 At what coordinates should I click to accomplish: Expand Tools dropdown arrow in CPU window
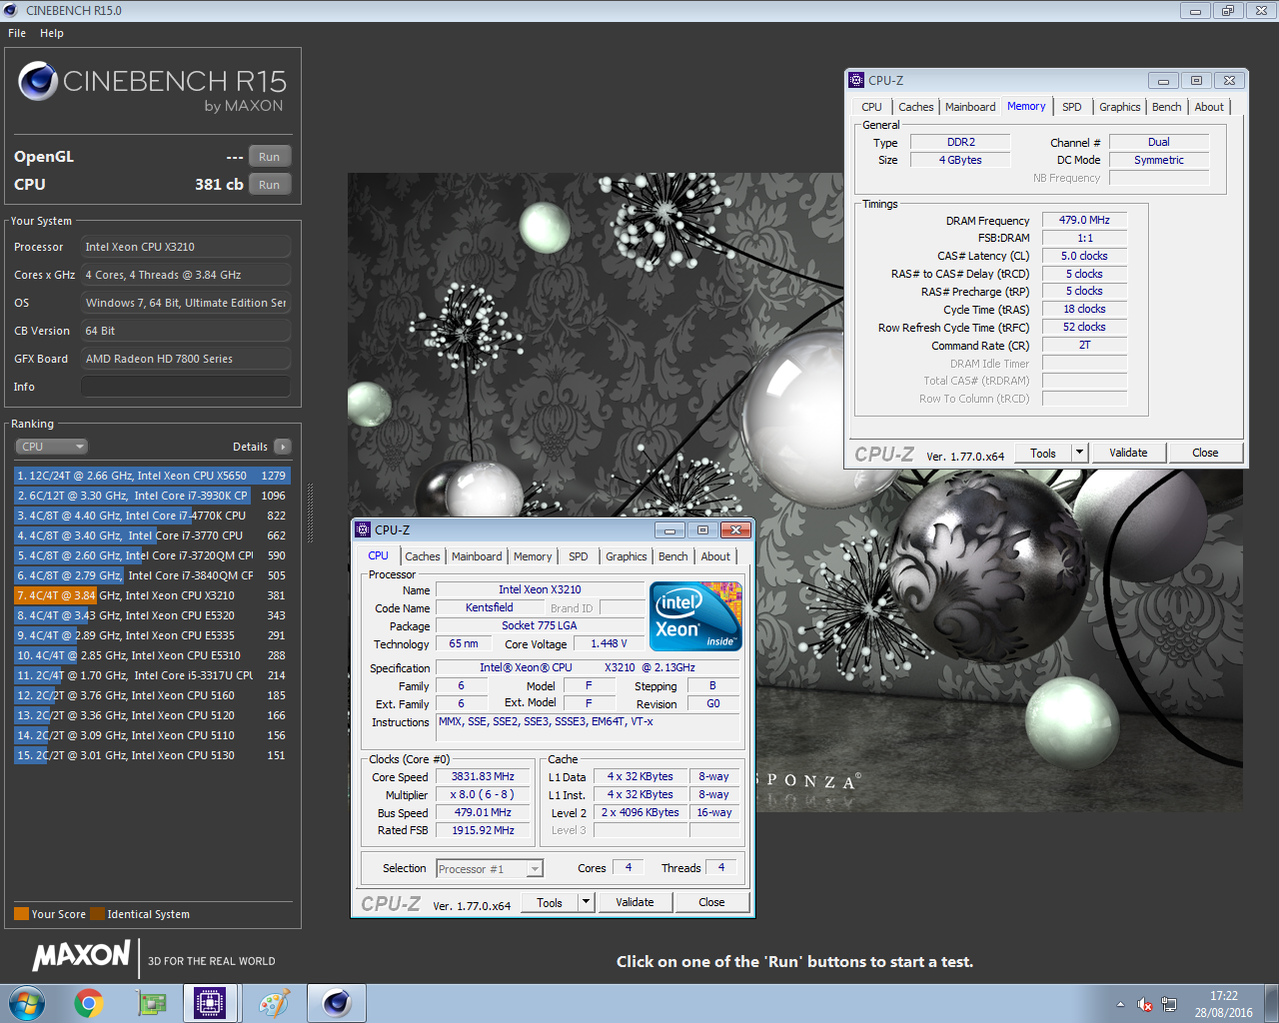pos(586,902)
